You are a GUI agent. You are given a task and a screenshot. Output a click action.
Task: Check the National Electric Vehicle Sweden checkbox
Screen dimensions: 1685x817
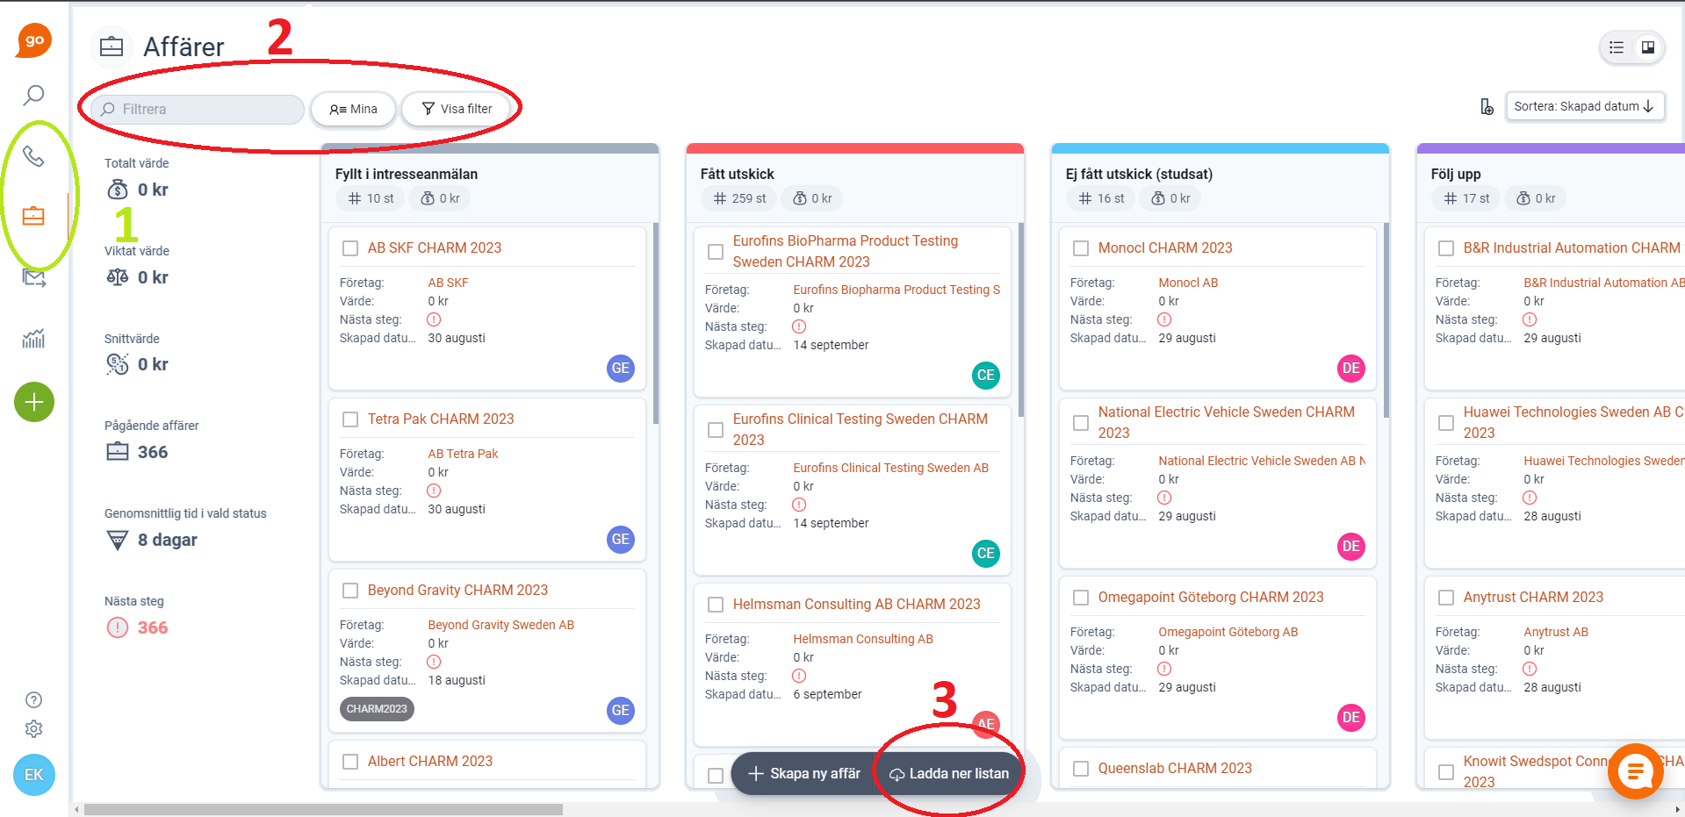pos(1081,423)
